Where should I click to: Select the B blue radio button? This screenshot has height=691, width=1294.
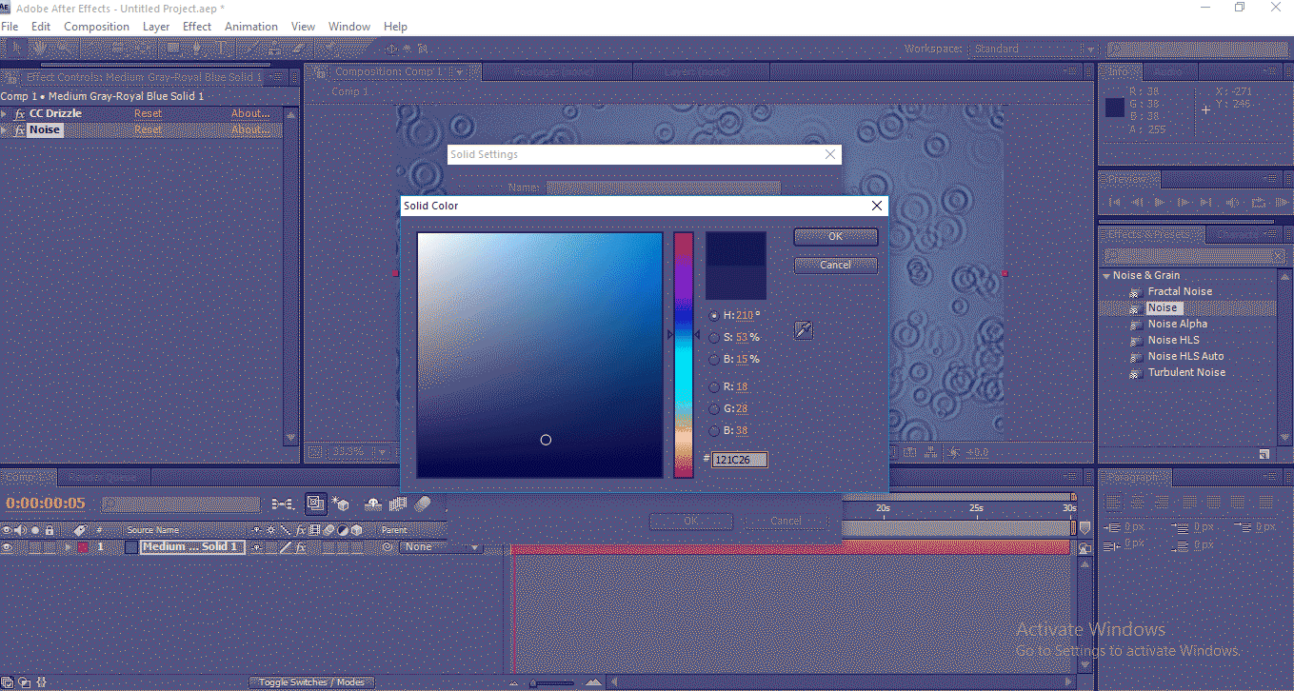point(714,430)
